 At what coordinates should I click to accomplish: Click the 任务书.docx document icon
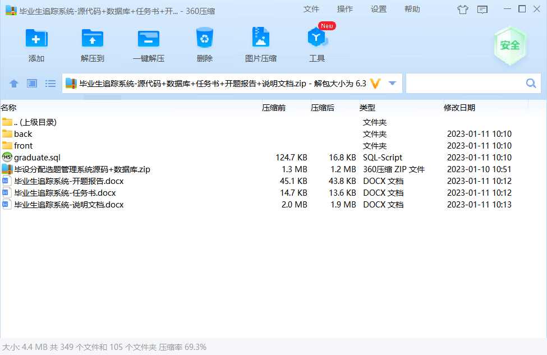coord(6,193)
